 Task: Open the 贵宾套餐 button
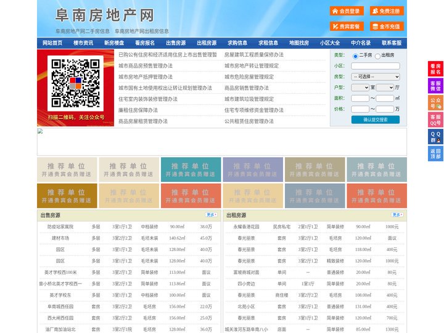pyautogui.click(x=347, y=27)
